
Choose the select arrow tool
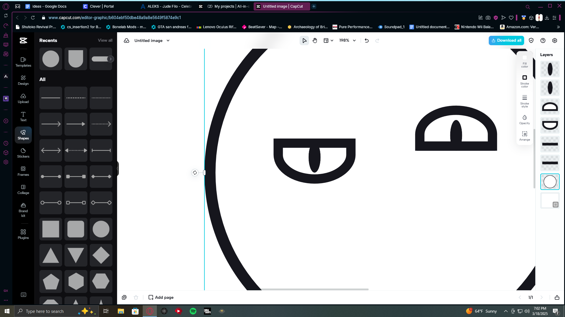[x=304, y=41]
